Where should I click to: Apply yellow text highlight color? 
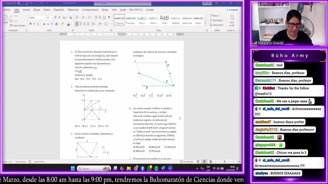[62, 24]
